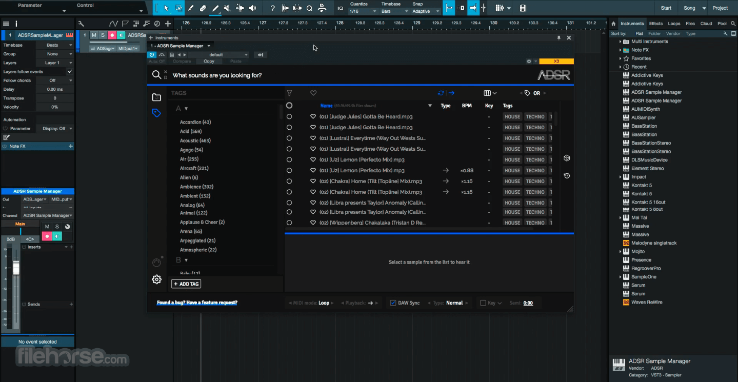
Task: Pick the Eraser tool
Action: tap(203, 8)
